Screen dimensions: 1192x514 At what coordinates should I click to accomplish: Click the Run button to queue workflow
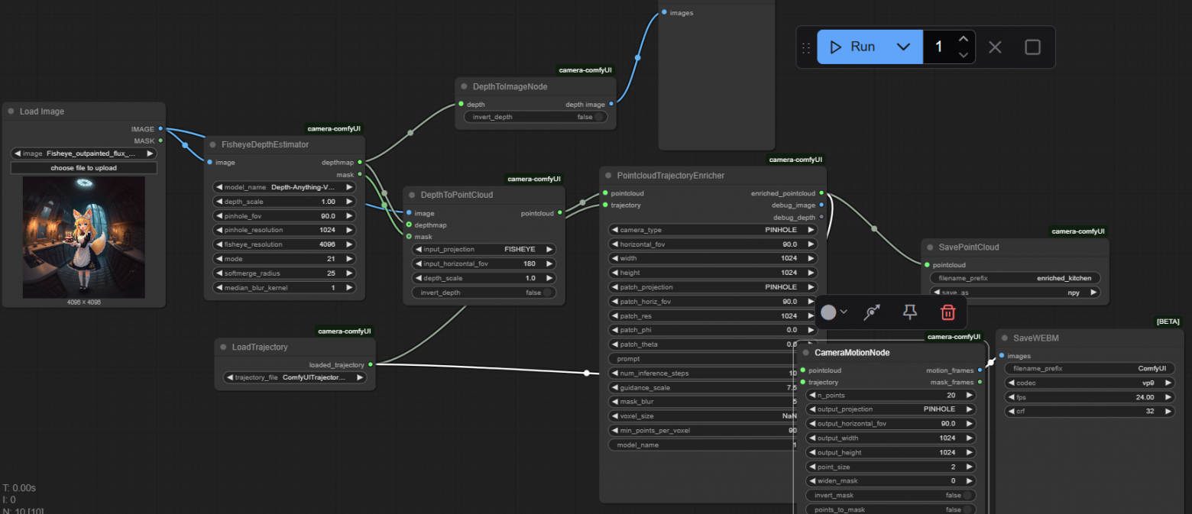[854, 47]
